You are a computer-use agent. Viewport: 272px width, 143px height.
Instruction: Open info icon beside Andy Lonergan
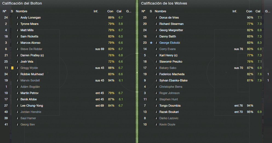(x=17, y=17)
